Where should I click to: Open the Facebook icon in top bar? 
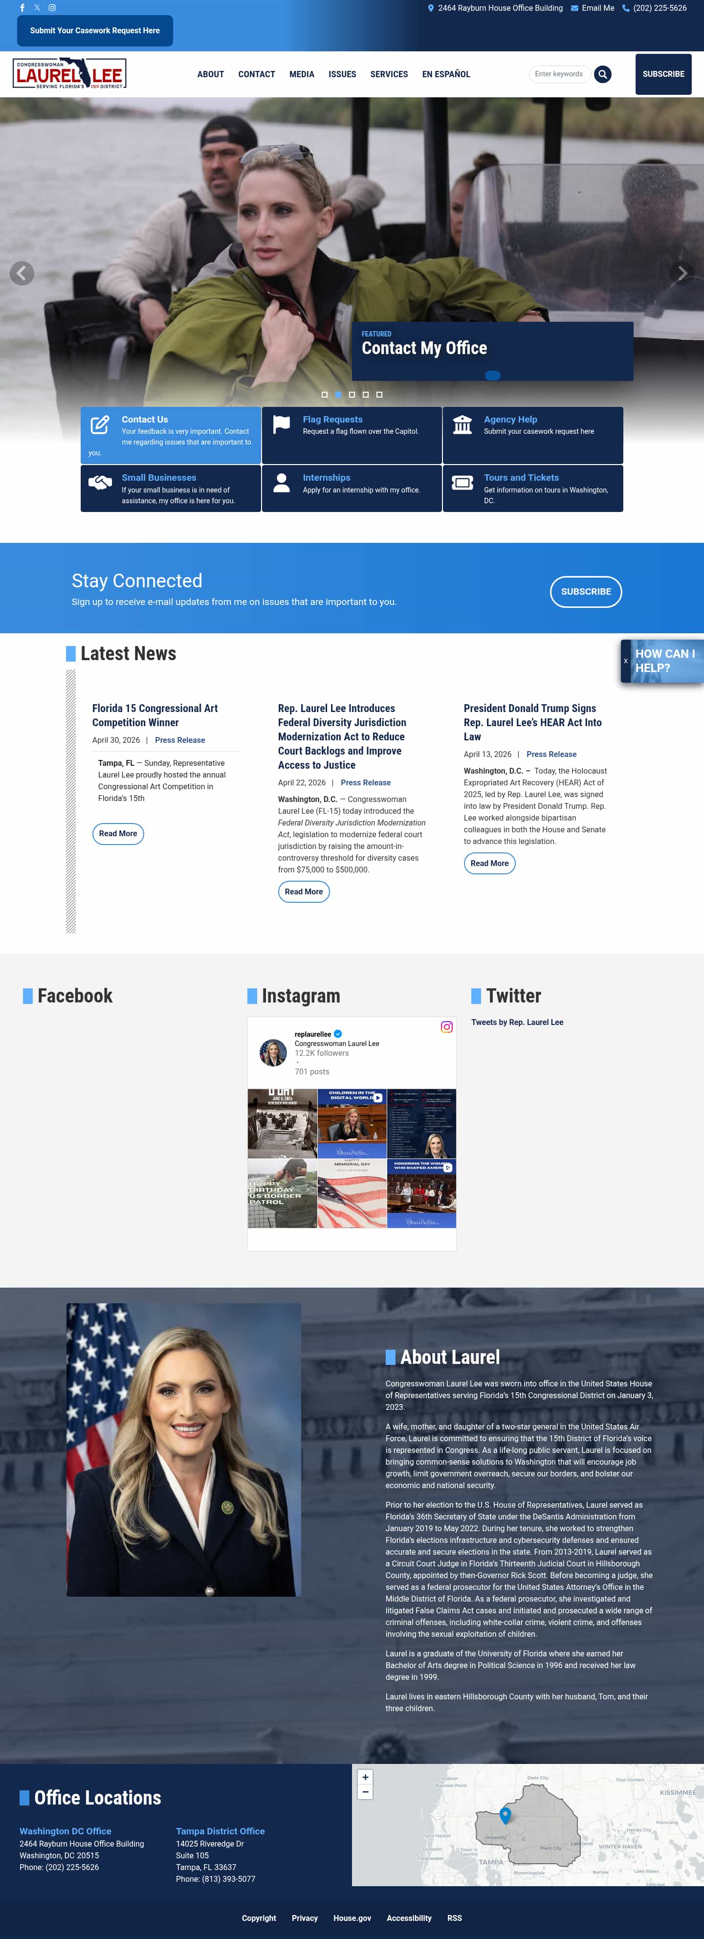[x=22, y=7]
